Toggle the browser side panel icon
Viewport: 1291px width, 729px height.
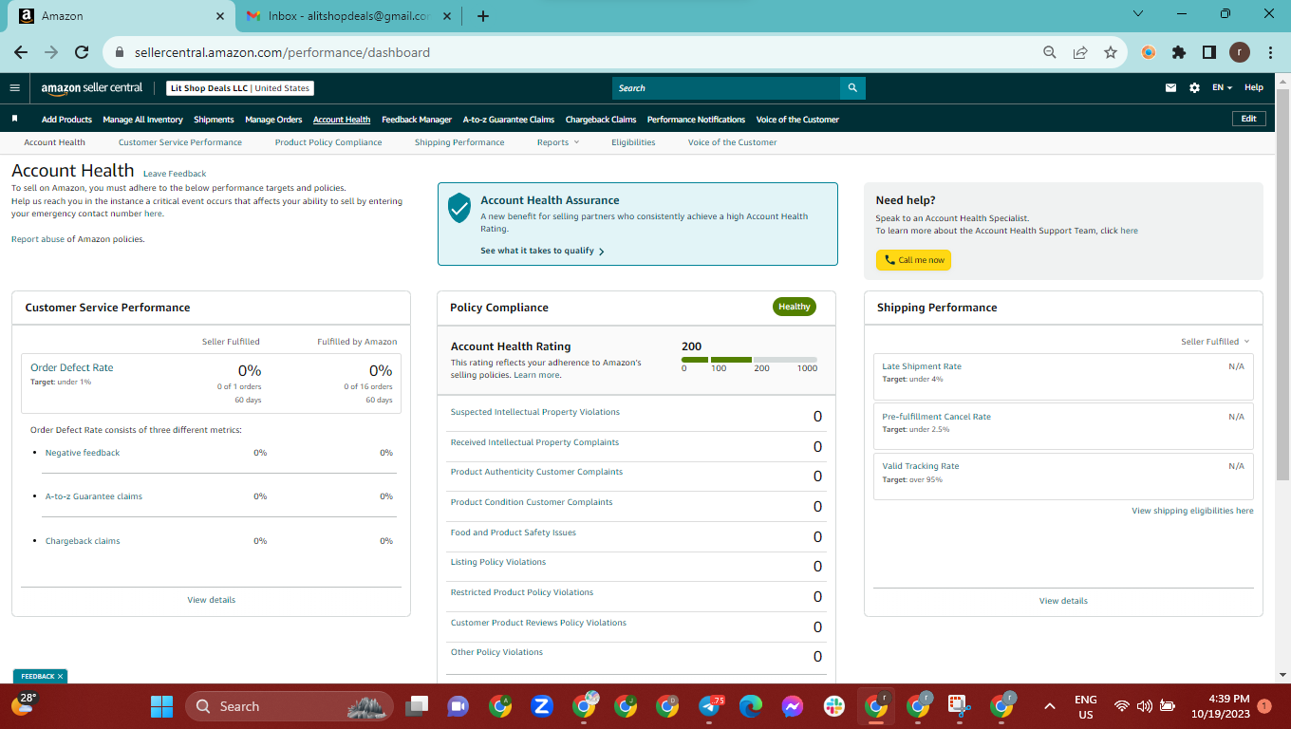pos(1209,52)
